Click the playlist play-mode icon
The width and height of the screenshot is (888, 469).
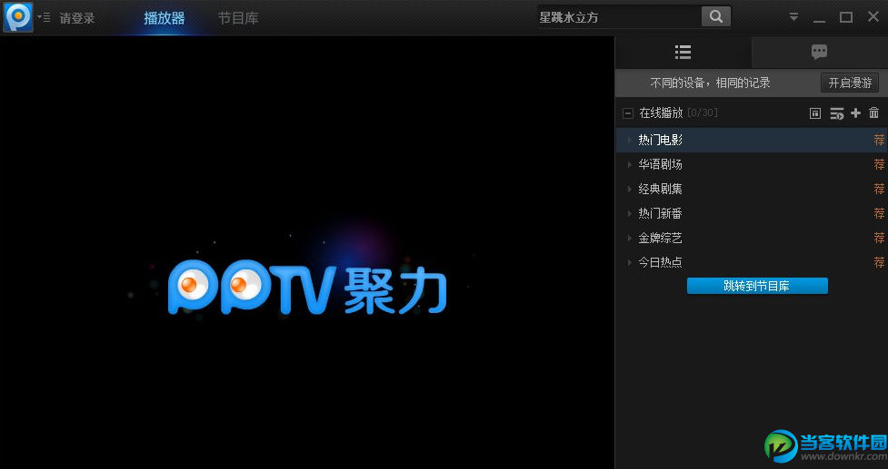[x=836, y=113]
